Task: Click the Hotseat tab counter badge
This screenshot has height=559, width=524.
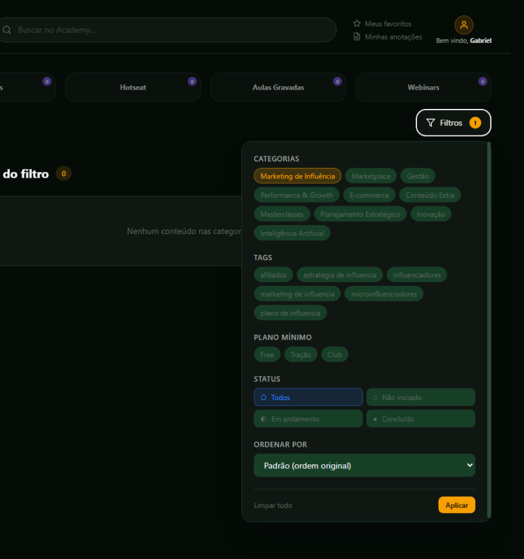Action: coord(192,82)
